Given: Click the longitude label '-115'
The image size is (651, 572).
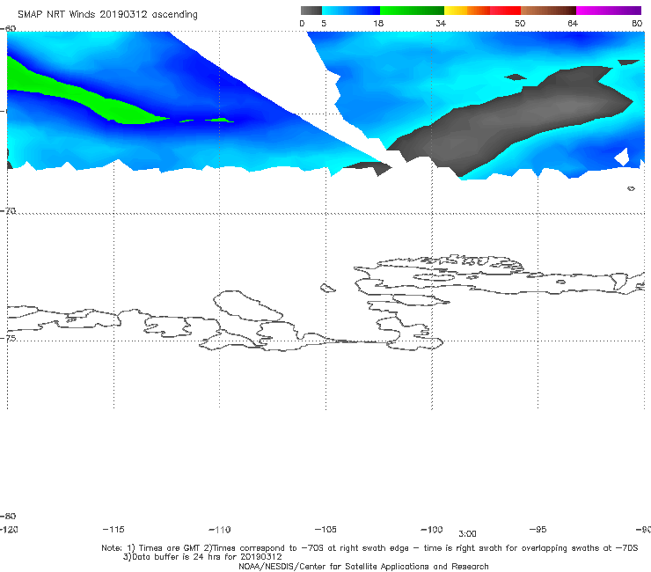Looking at the screenshot, I should [x=113, y=529].
